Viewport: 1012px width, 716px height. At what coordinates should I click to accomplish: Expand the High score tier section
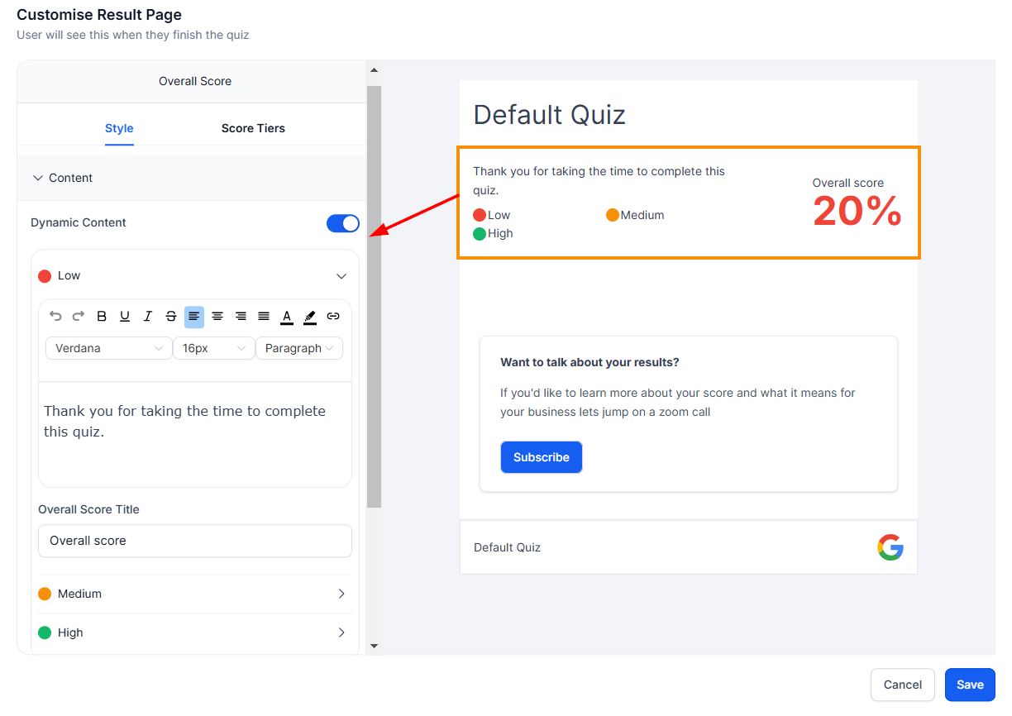tap(195, 632)
